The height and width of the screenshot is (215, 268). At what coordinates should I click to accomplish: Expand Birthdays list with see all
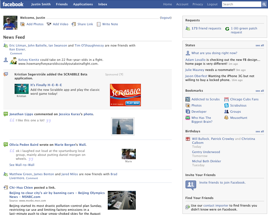(x=260, y=131)
